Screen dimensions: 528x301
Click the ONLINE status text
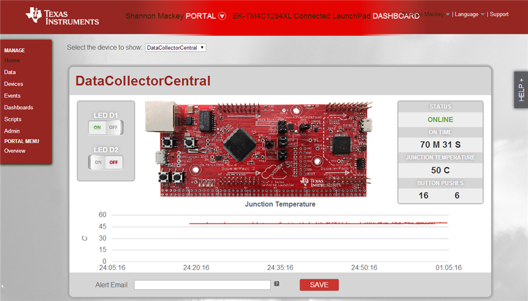coord(440,120)
